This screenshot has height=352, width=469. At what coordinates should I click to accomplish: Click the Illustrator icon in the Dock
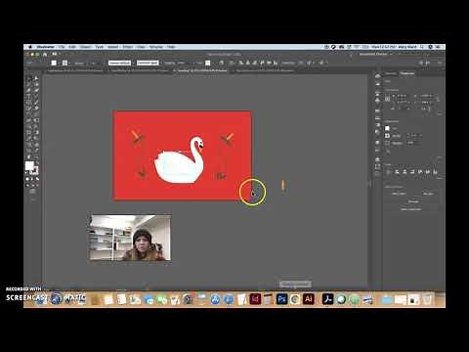(309, 298)
